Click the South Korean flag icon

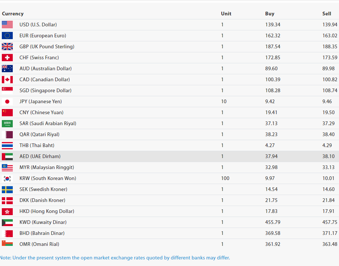(x=7, y=178)
